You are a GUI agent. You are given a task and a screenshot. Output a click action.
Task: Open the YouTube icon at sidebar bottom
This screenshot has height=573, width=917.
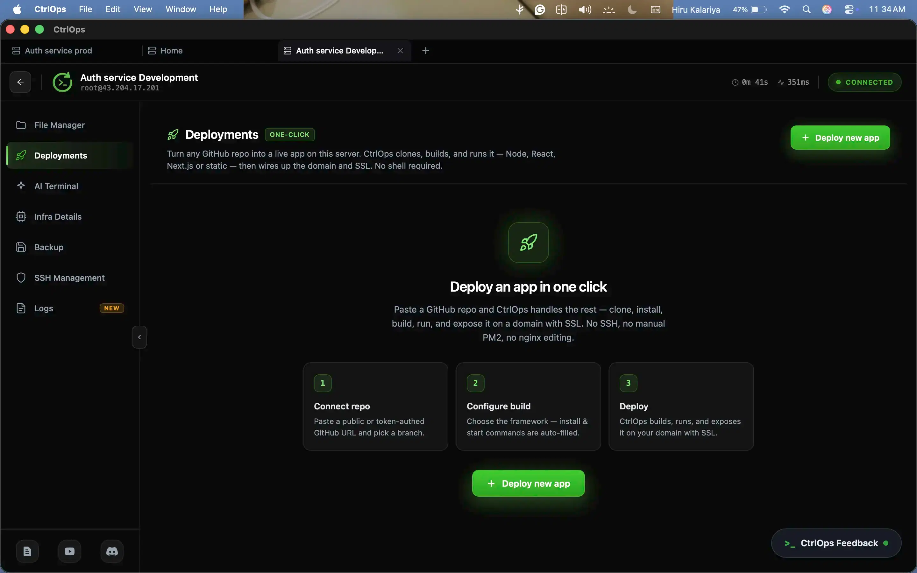coord(70,551)
